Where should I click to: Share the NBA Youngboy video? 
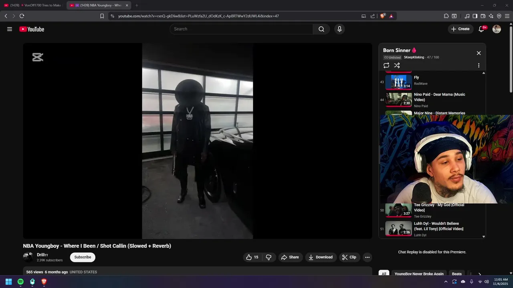(290, 257)
